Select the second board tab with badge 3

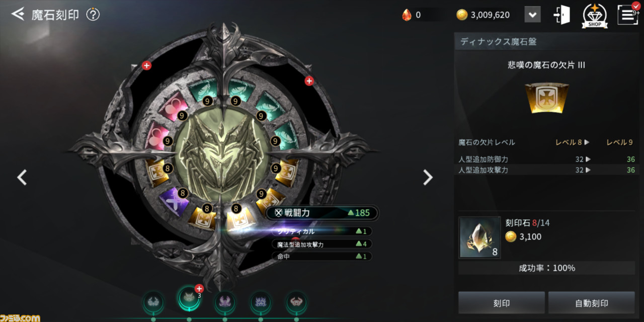[x=189, y=299]
